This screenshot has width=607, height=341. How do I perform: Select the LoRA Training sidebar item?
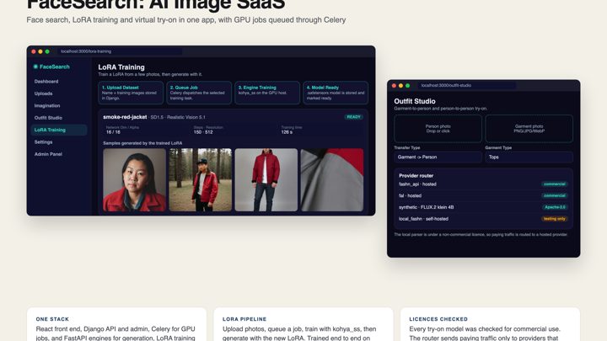click(x=59, y=130)
